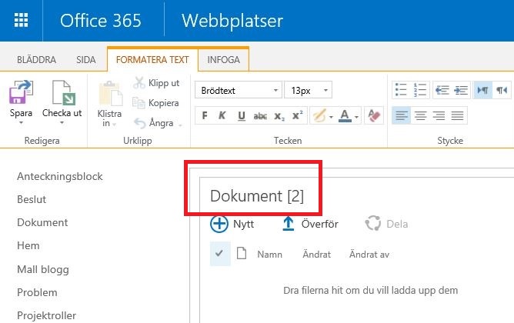This screenshot has height=323, width=514.
Task: Apply text highlight color
Action: pos(319,115)
